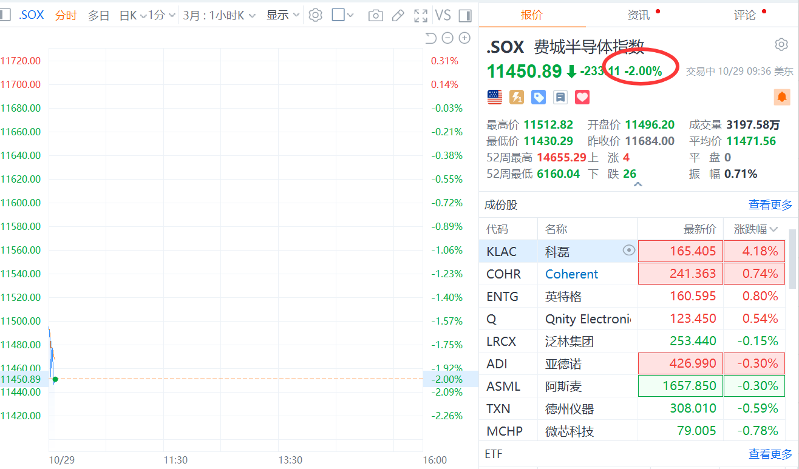Toggle the heart favorite icon
Screen dimensions: 799x469
click(x=583, y=97)
